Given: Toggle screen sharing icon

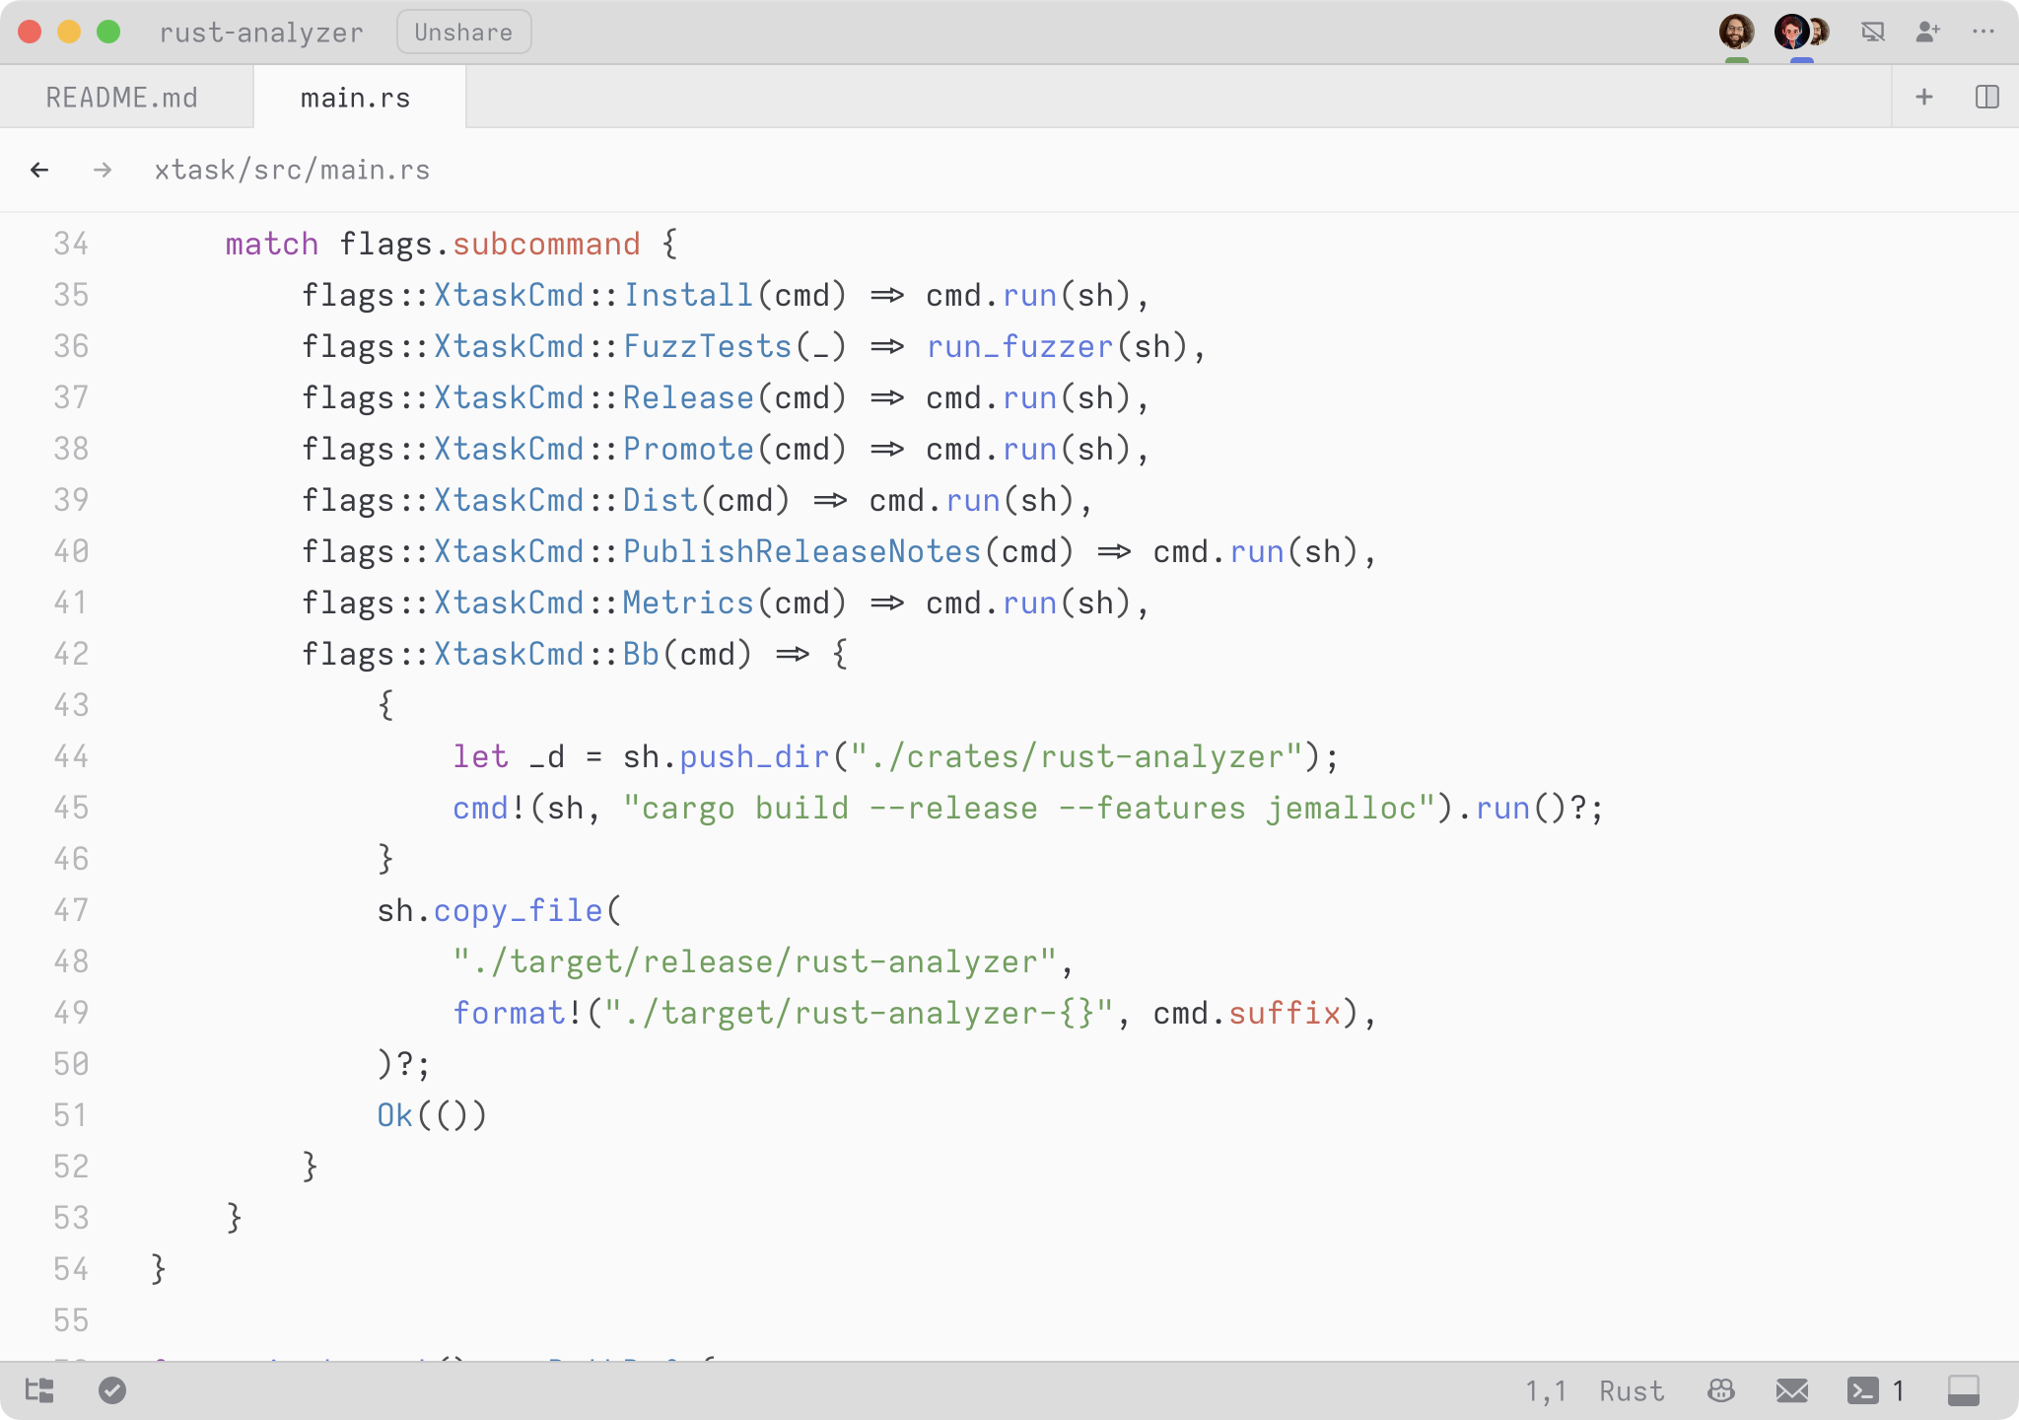Looking at the screenshot, I should coord(1872,33).
